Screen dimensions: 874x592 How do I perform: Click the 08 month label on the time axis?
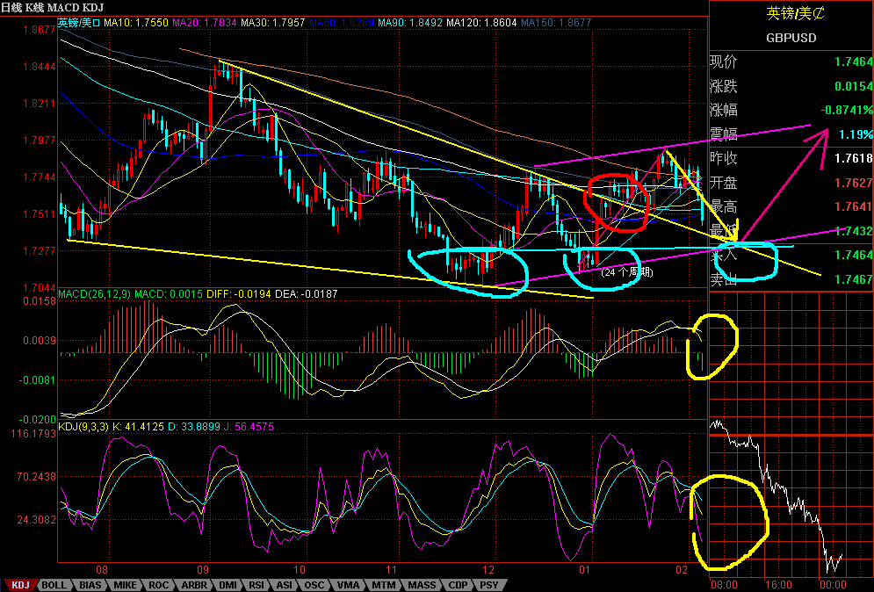point(101,570)
